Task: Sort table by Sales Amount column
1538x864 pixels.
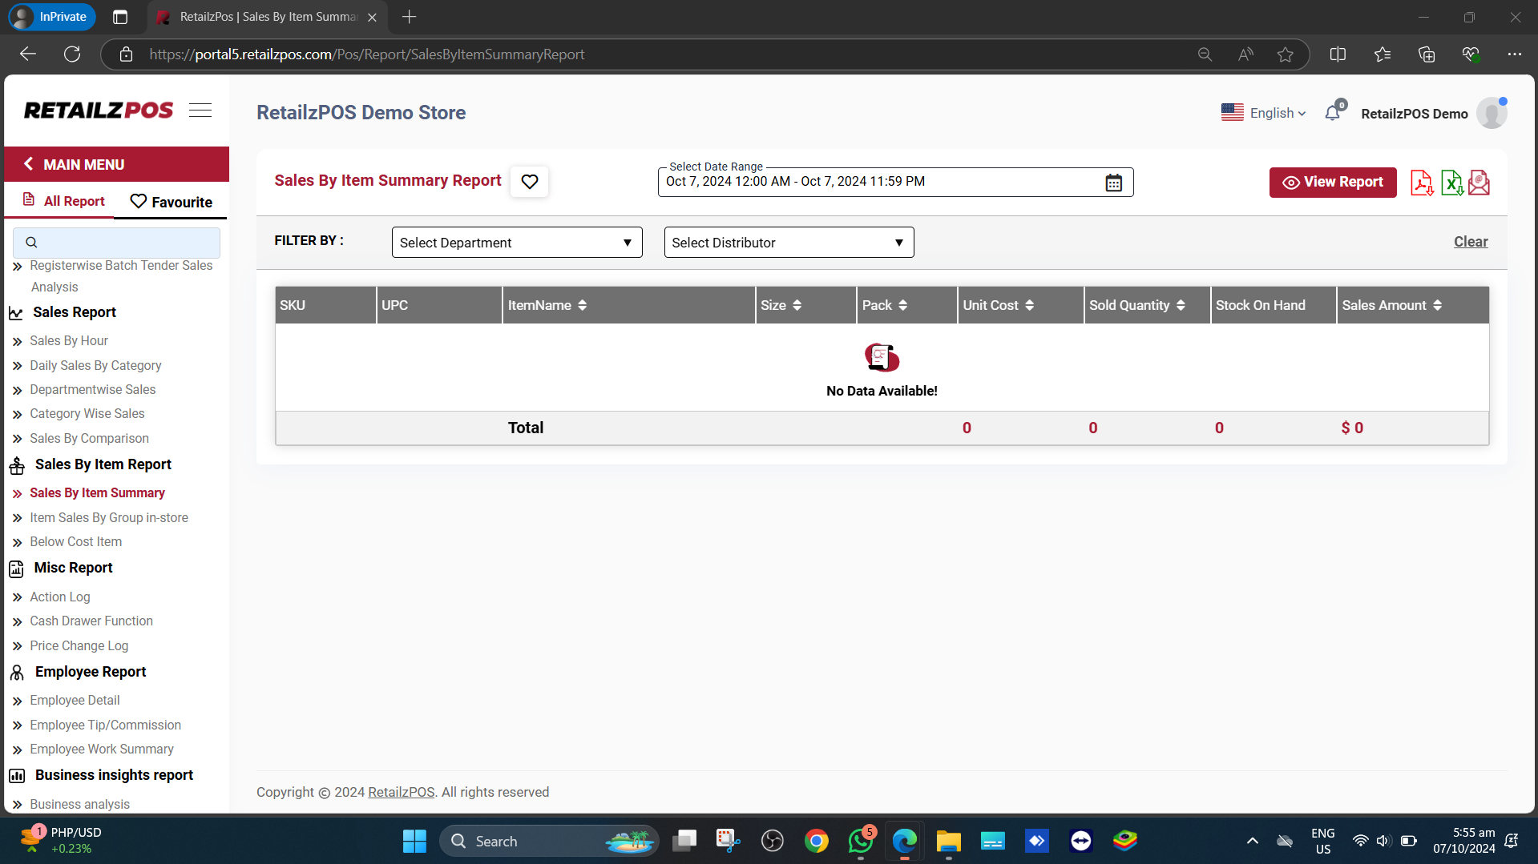Action: click(1437, 305)
